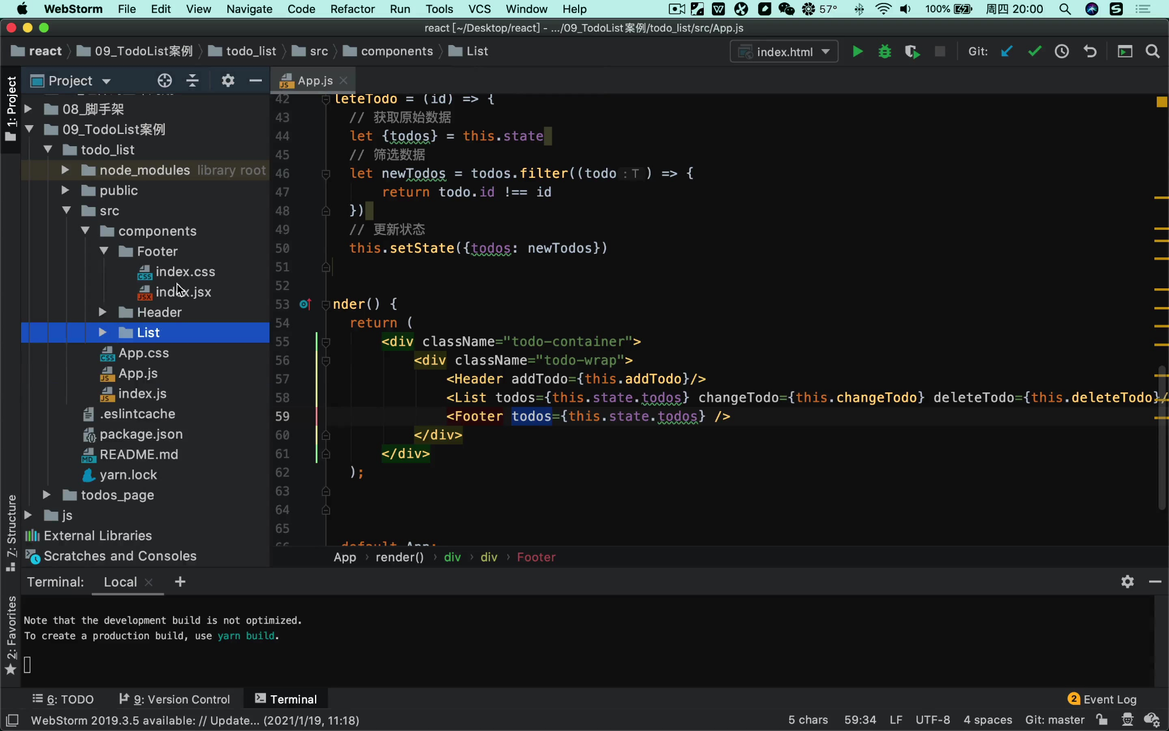Collapse the Footer folder
Screen dimensions: 1169x731
[103, 251]
